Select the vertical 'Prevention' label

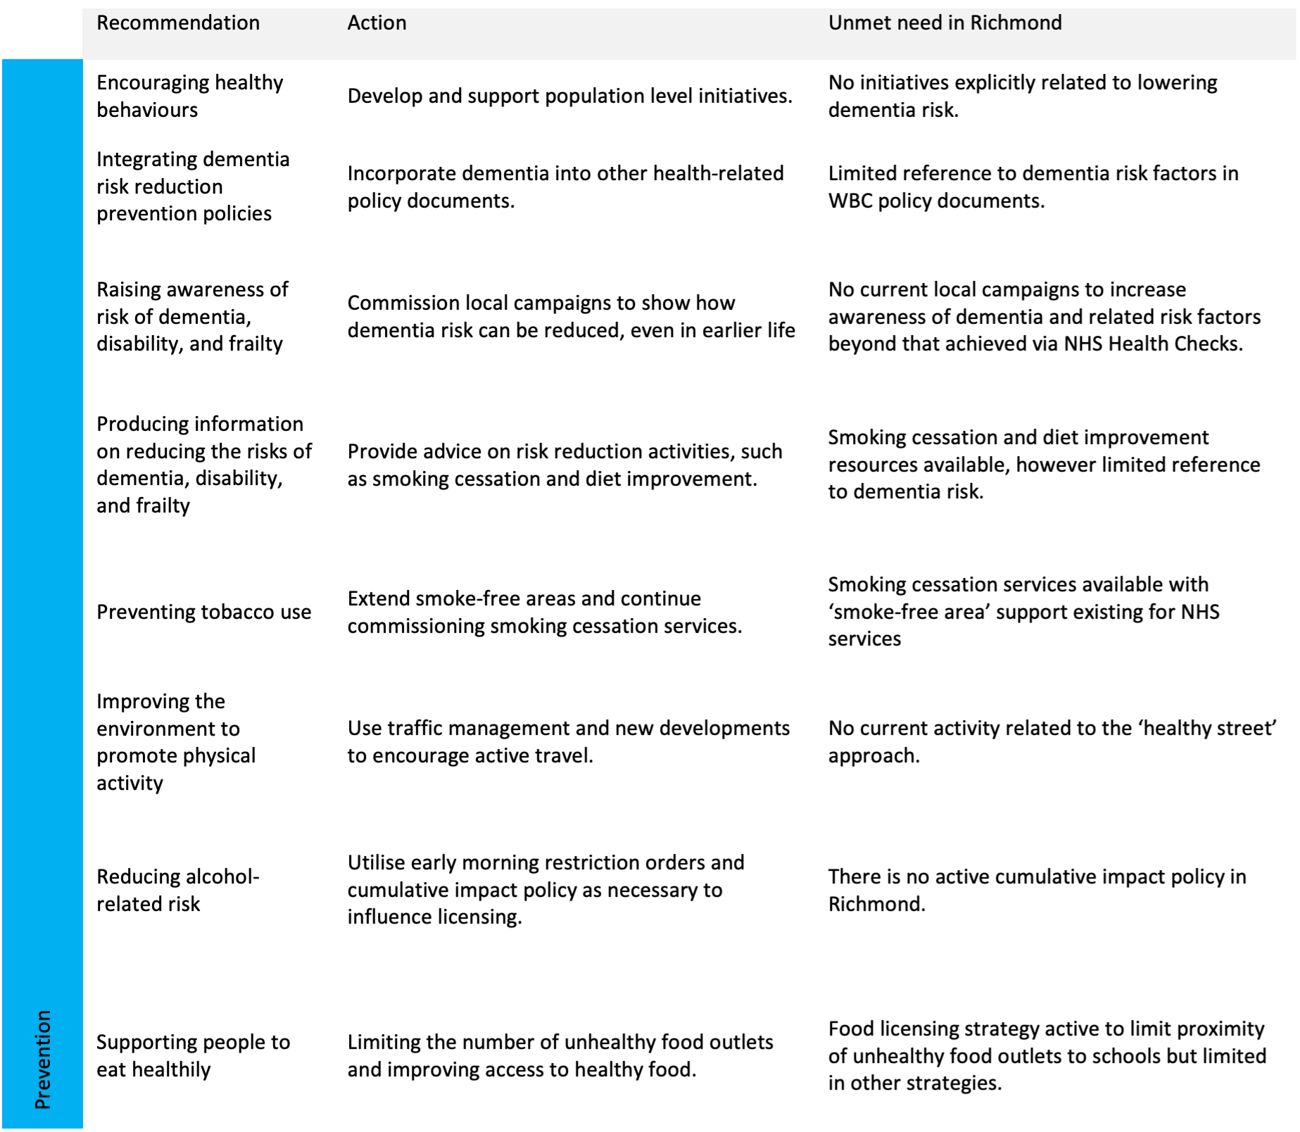pyautogui.click(x=43, y=1059)
